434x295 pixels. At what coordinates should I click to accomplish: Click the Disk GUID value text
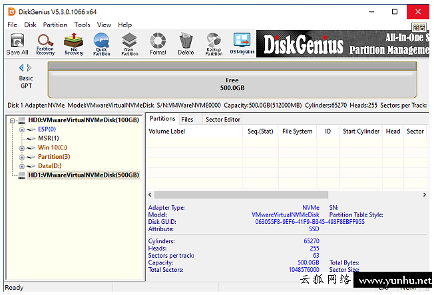pos(310,222)
